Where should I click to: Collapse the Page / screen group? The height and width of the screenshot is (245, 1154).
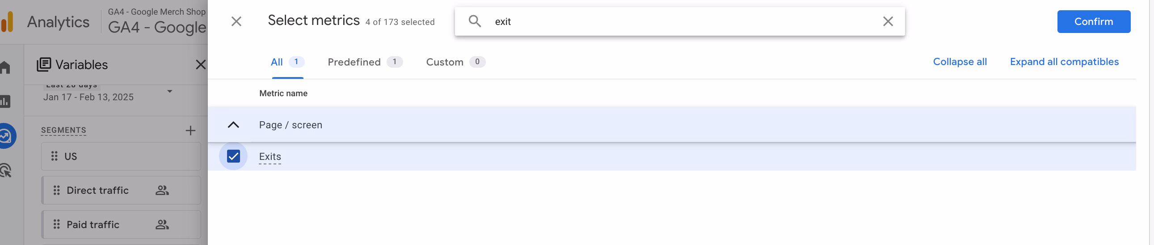(x=233, y=125)
